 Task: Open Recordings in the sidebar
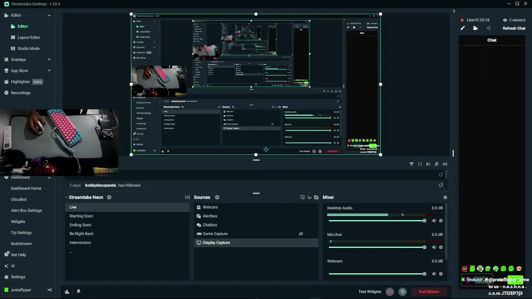click(x=20, y=93)
